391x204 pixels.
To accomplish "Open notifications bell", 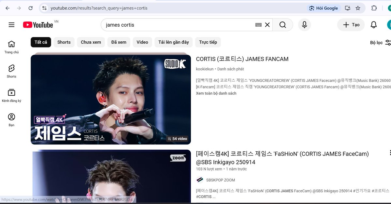I will 374,25.
